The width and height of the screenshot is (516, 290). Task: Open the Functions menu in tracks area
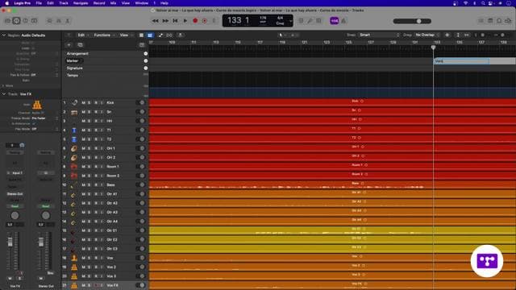point(104,35)
